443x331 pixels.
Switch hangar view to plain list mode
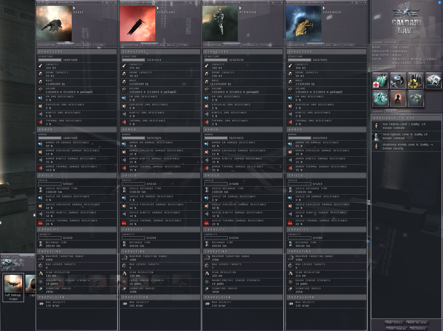(x=23, y=265)
